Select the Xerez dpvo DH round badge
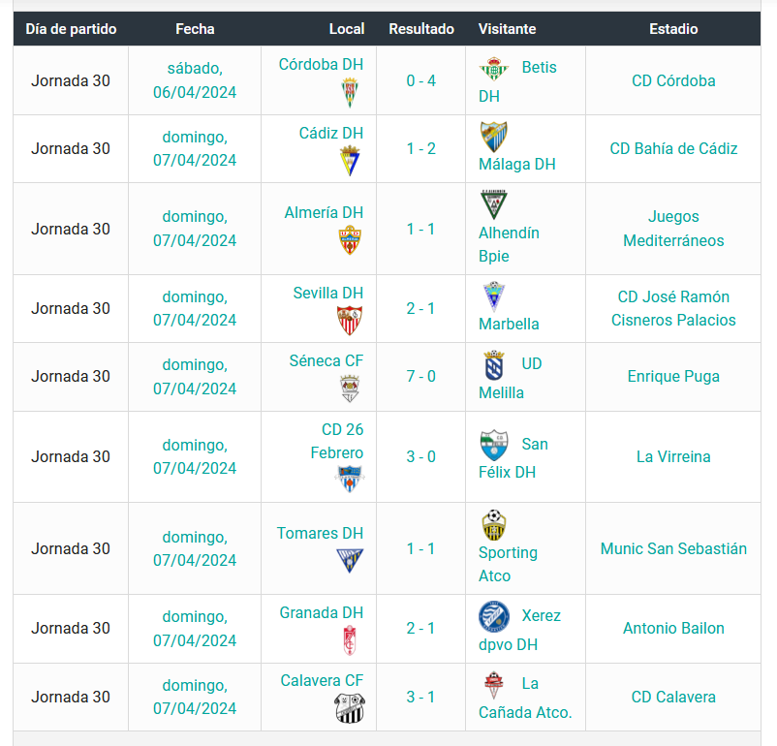 (493, 616)
